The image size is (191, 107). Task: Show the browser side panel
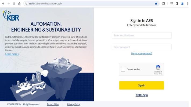coord(177,3)
